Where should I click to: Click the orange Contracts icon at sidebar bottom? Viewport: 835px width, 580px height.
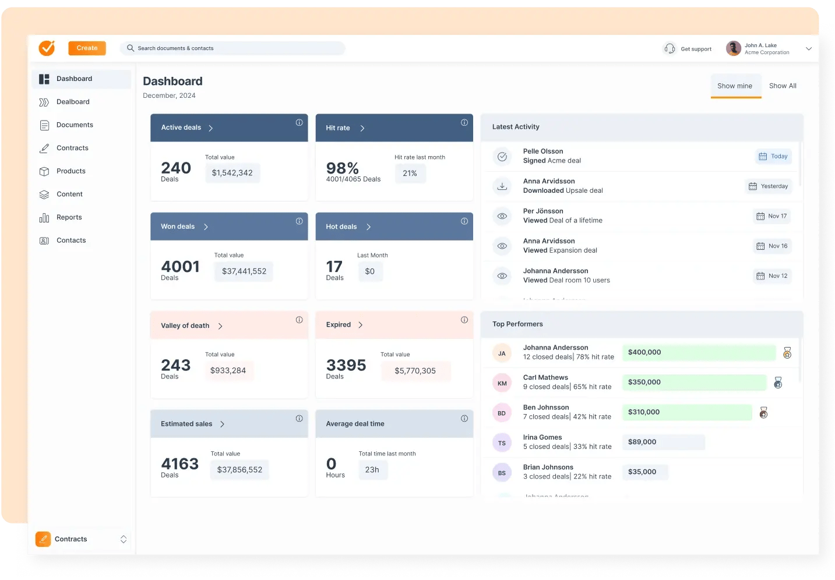coord(43,539)
